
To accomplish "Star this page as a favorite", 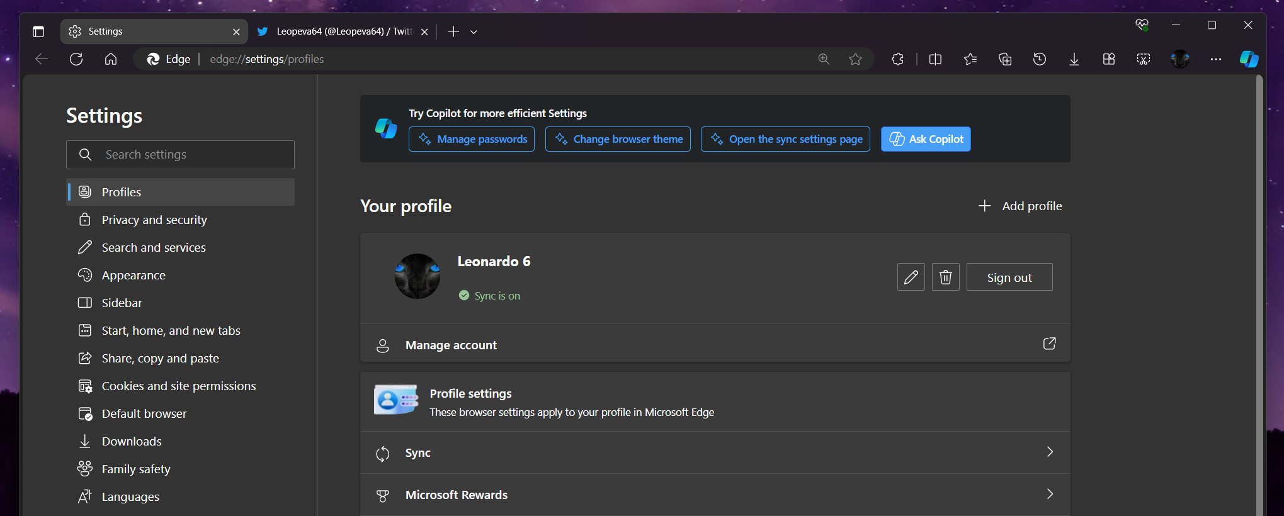I will (x=855, y=59).
